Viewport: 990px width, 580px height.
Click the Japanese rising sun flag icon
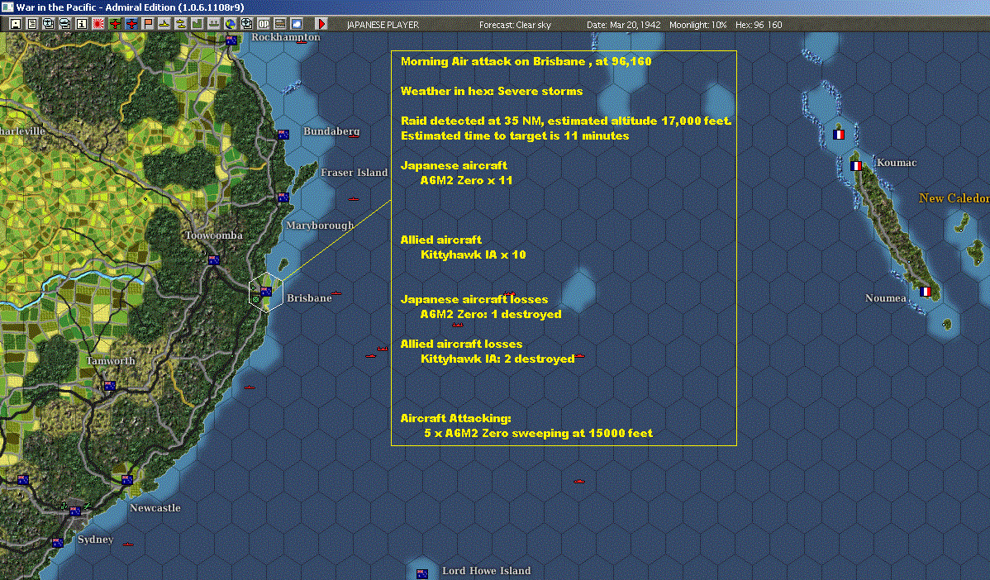coord(98,24)
